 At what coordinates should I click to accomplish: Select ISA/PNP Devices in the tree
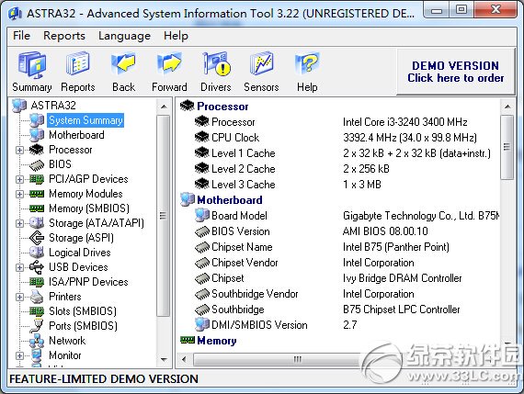click(x=88, y=282)
